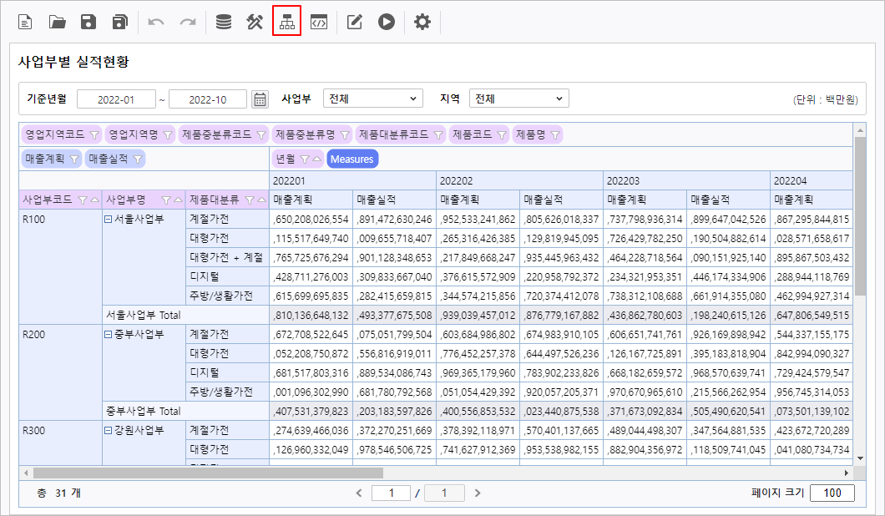Collapse the 중부사업부 row group
This screenshot has width=885, height=516.
pos(108,335)
